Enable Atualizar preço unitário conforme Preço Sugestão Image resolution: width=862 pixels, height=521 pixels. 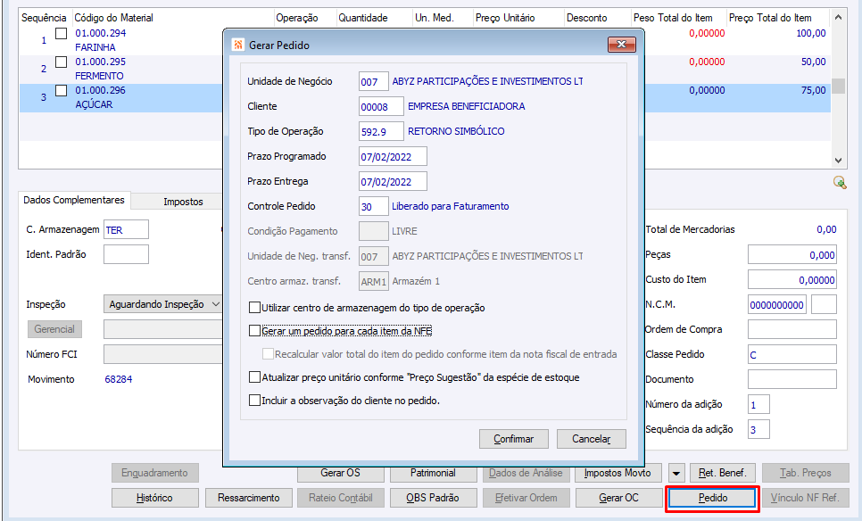[x=254, y=377]
